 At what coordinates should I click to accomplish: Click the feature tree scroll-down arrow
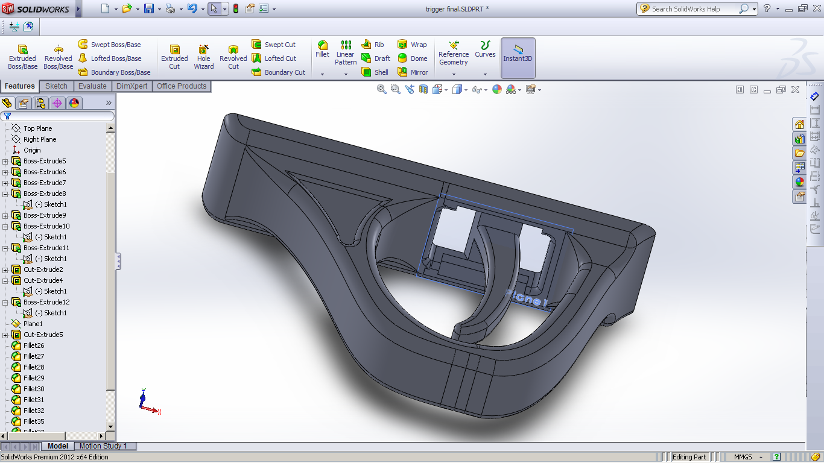point(110,427)
